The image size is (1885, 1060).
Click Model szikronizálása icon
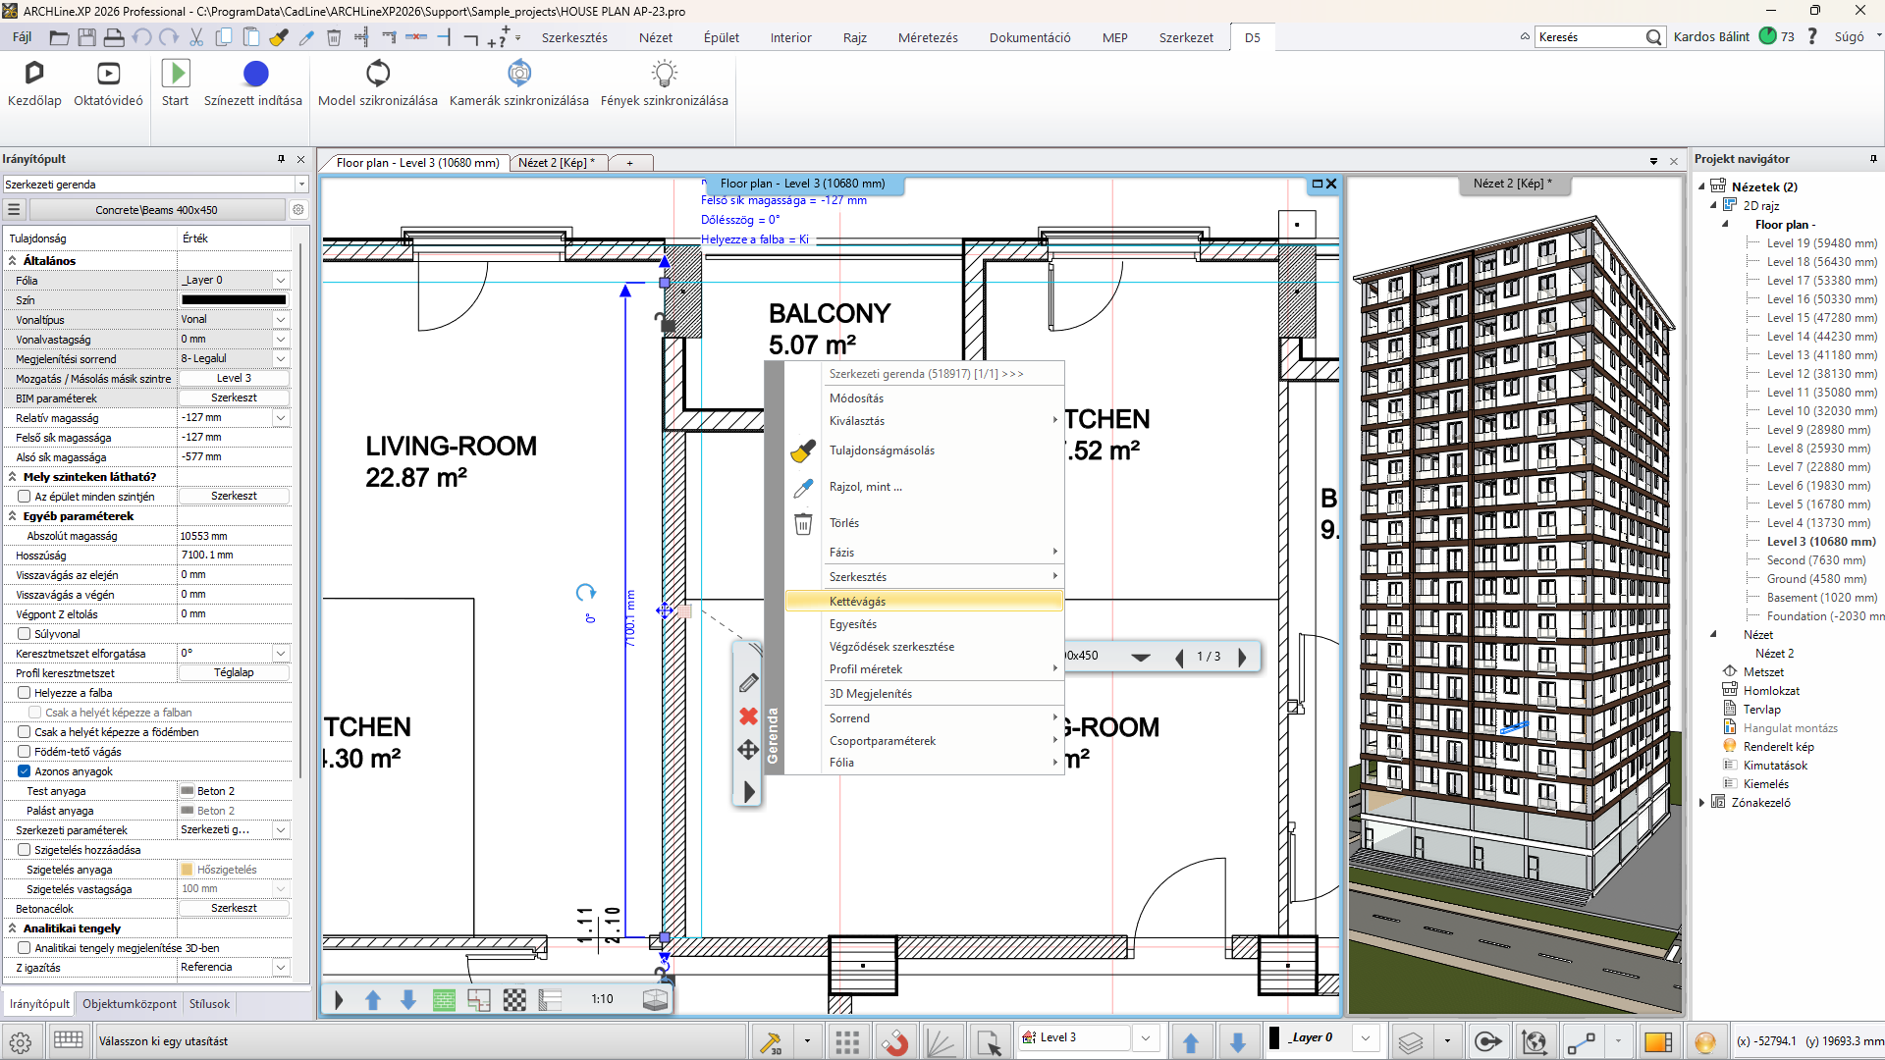point(378,75)
